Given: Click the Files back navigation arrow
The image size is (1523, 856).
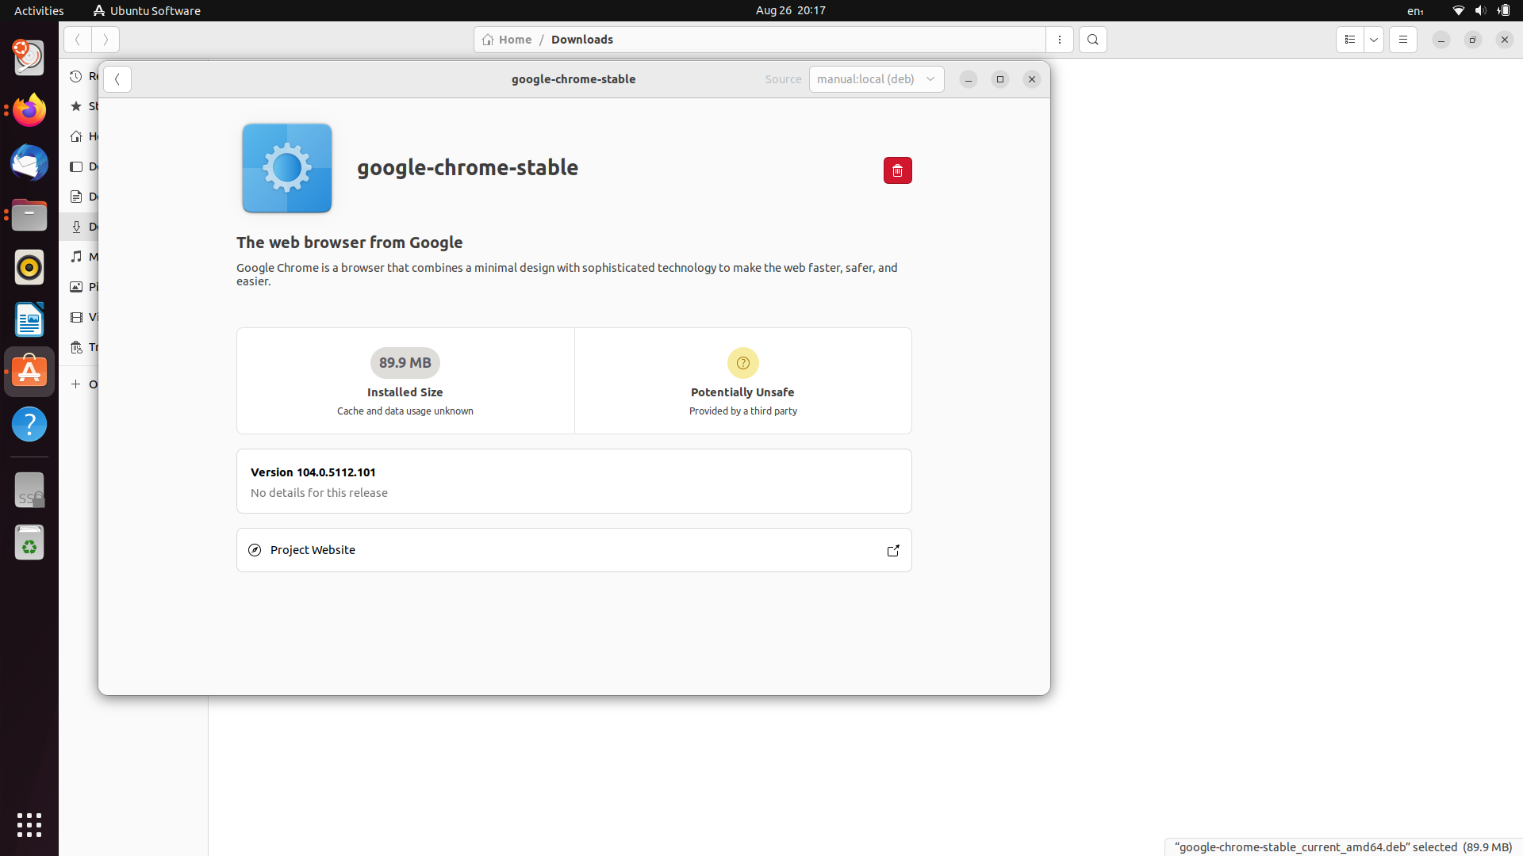Looking at the screenshot, I should 78,40.
